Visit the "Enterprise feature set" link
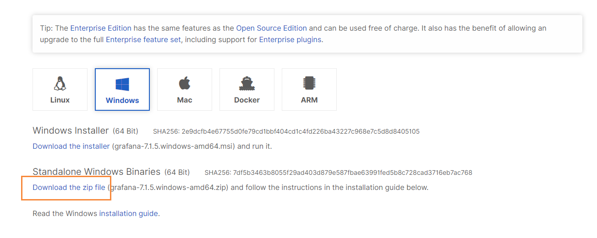The height and width of the screenshot is (238, 597). click(x=143, y=40)
